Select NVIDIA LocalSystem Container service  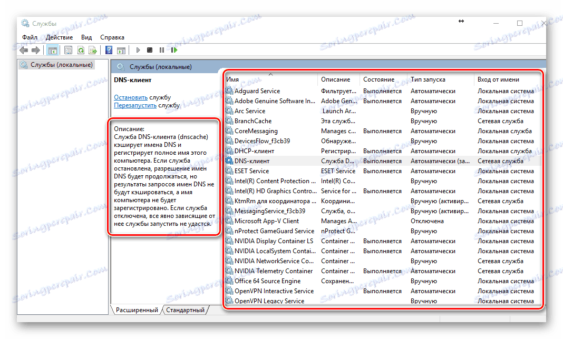tap(382, 251)
